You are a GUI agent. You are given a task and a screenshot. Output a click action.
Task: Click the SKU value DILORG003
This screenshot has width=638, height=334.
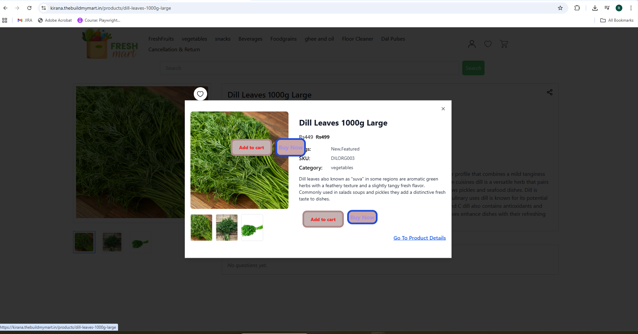pos(343,158)
